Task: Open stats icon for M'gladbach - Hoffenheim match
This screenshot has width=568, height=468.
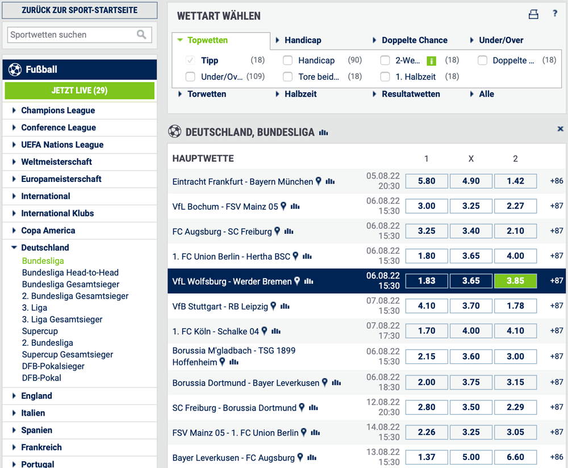Action: [234, 362]
